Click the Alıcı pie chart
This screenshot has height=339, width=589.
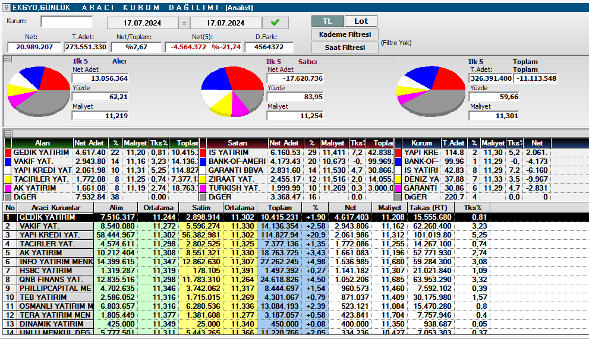(38, 91)
